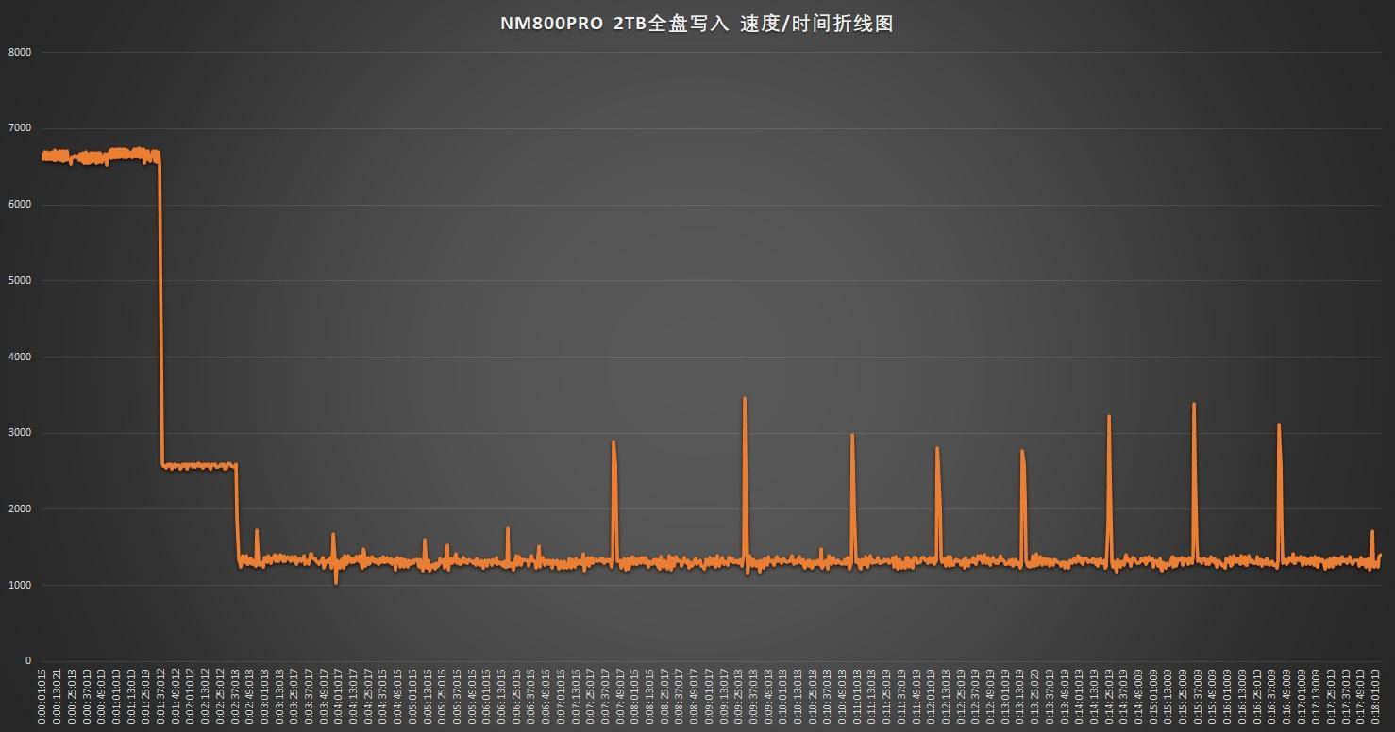Select the 8000 y-axis label
Viewport: 1395px width, 732px height.
coord(20,52)
